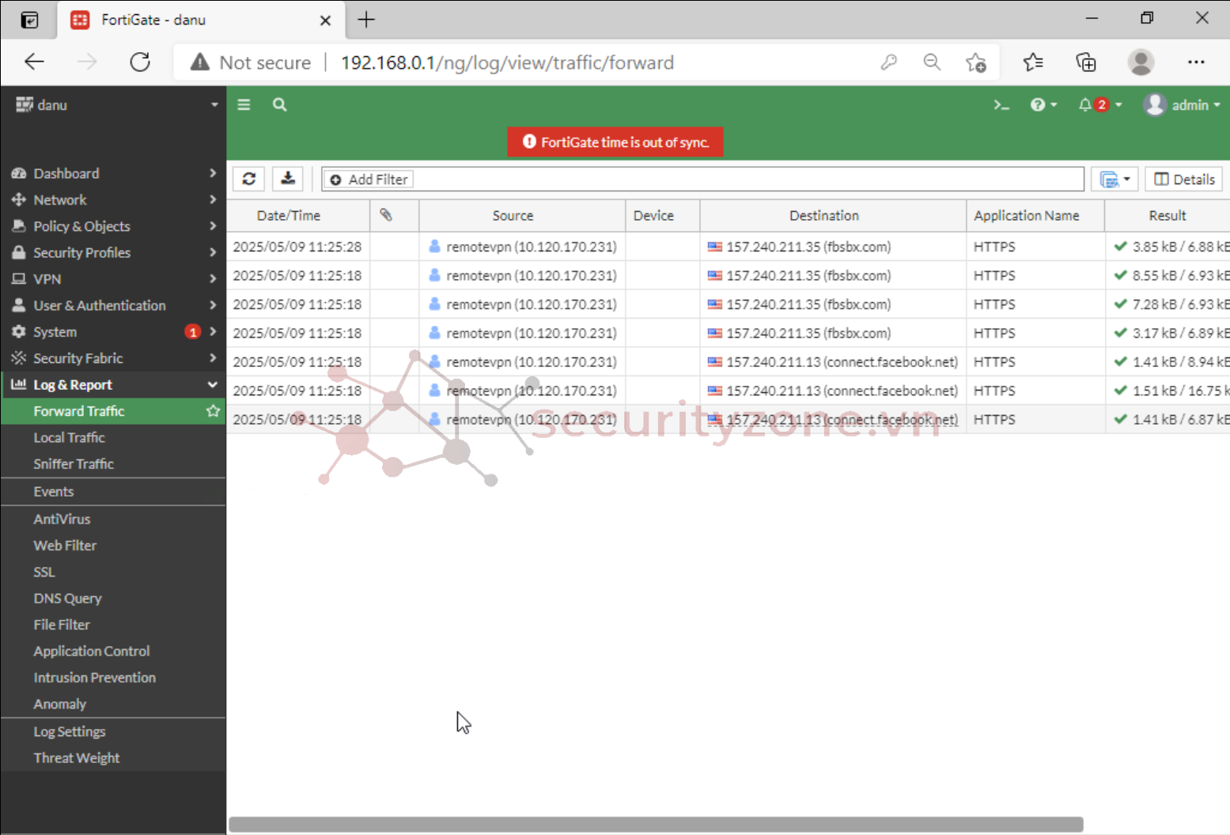Open the browser Favorites list icon
The image size is (1230, 835).
1033,62
